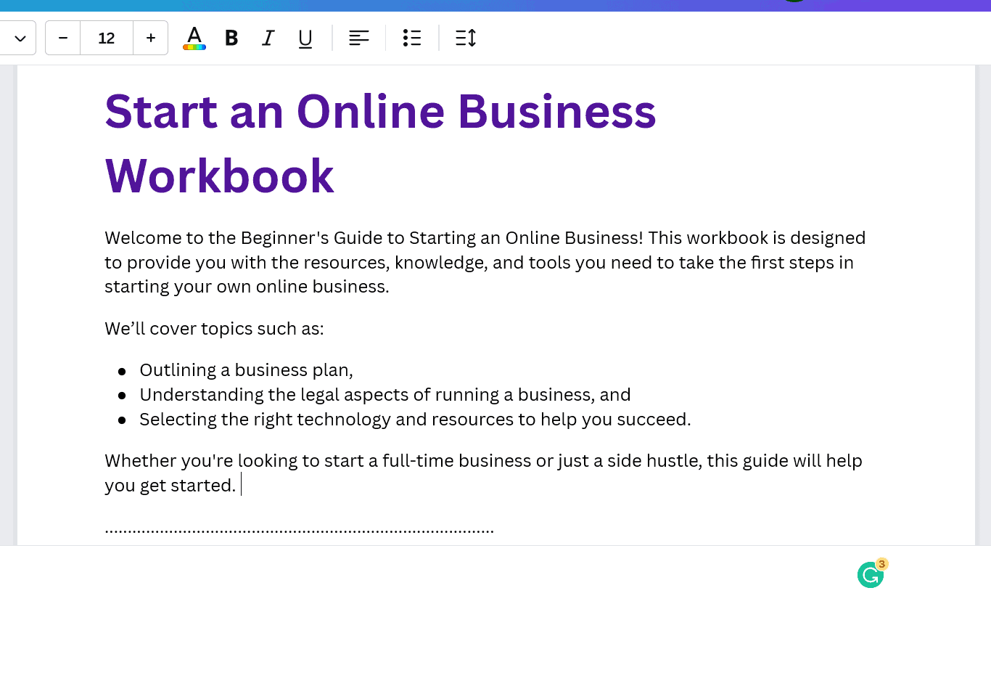Click the heading 'Start an Online Business'

(380, 112)
